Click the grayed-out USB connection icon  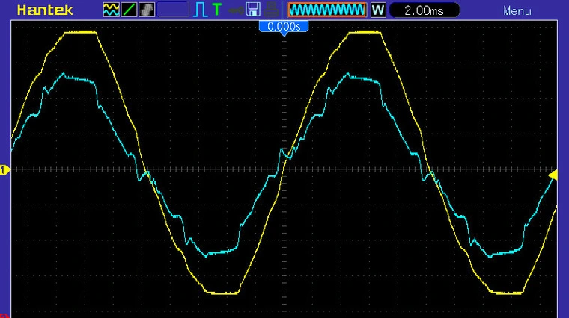(236, 10)
